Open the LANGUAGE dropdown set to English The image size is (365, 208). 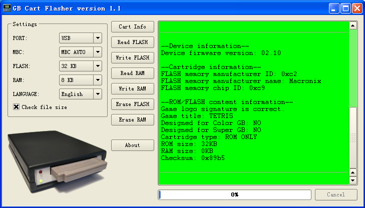point(80,94)
